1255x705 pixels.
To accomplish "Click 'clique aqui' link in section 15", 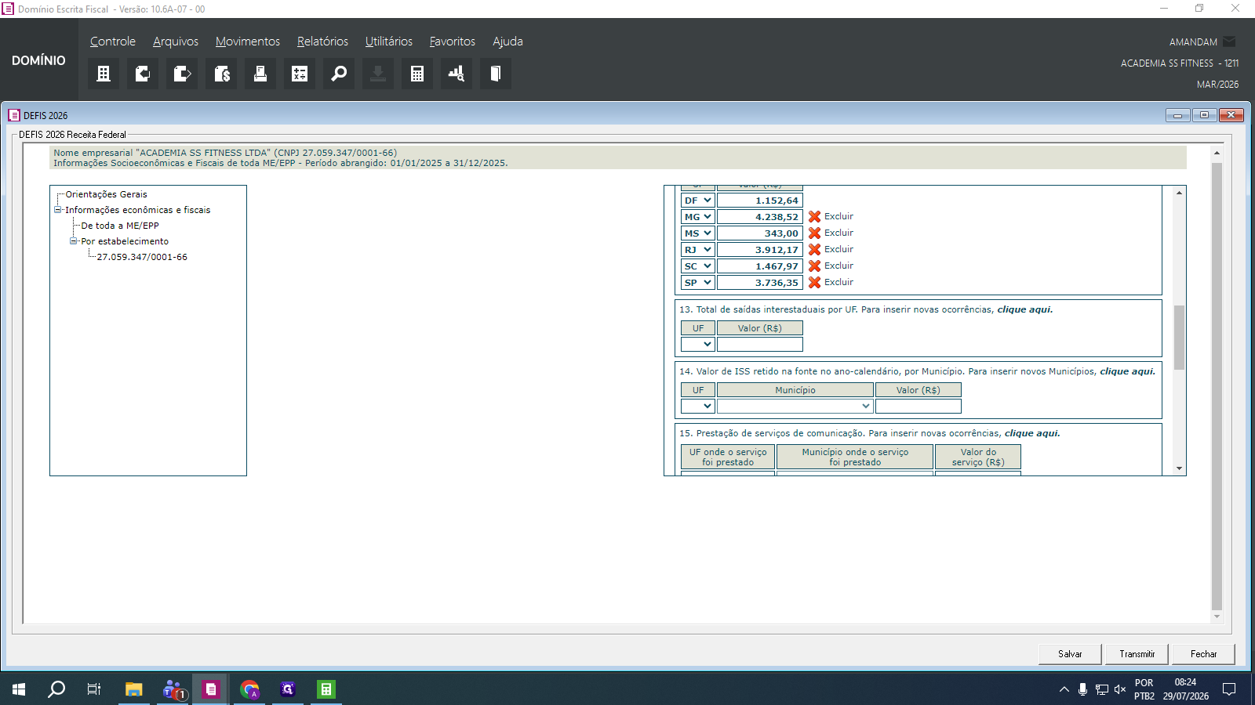I will tap(1032, 433).
